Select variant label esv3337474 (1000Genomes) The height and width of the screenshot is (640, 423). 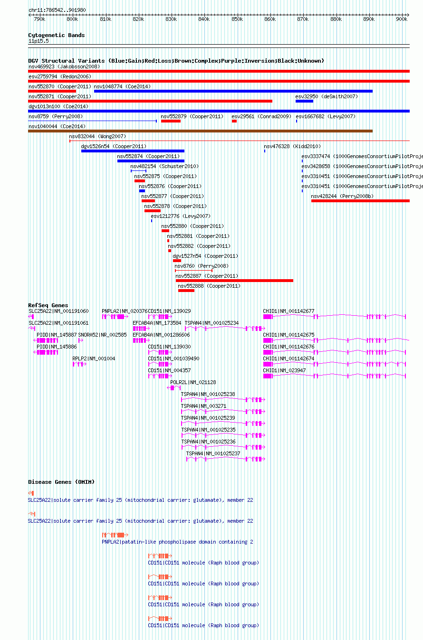click(x=362, y=156)
